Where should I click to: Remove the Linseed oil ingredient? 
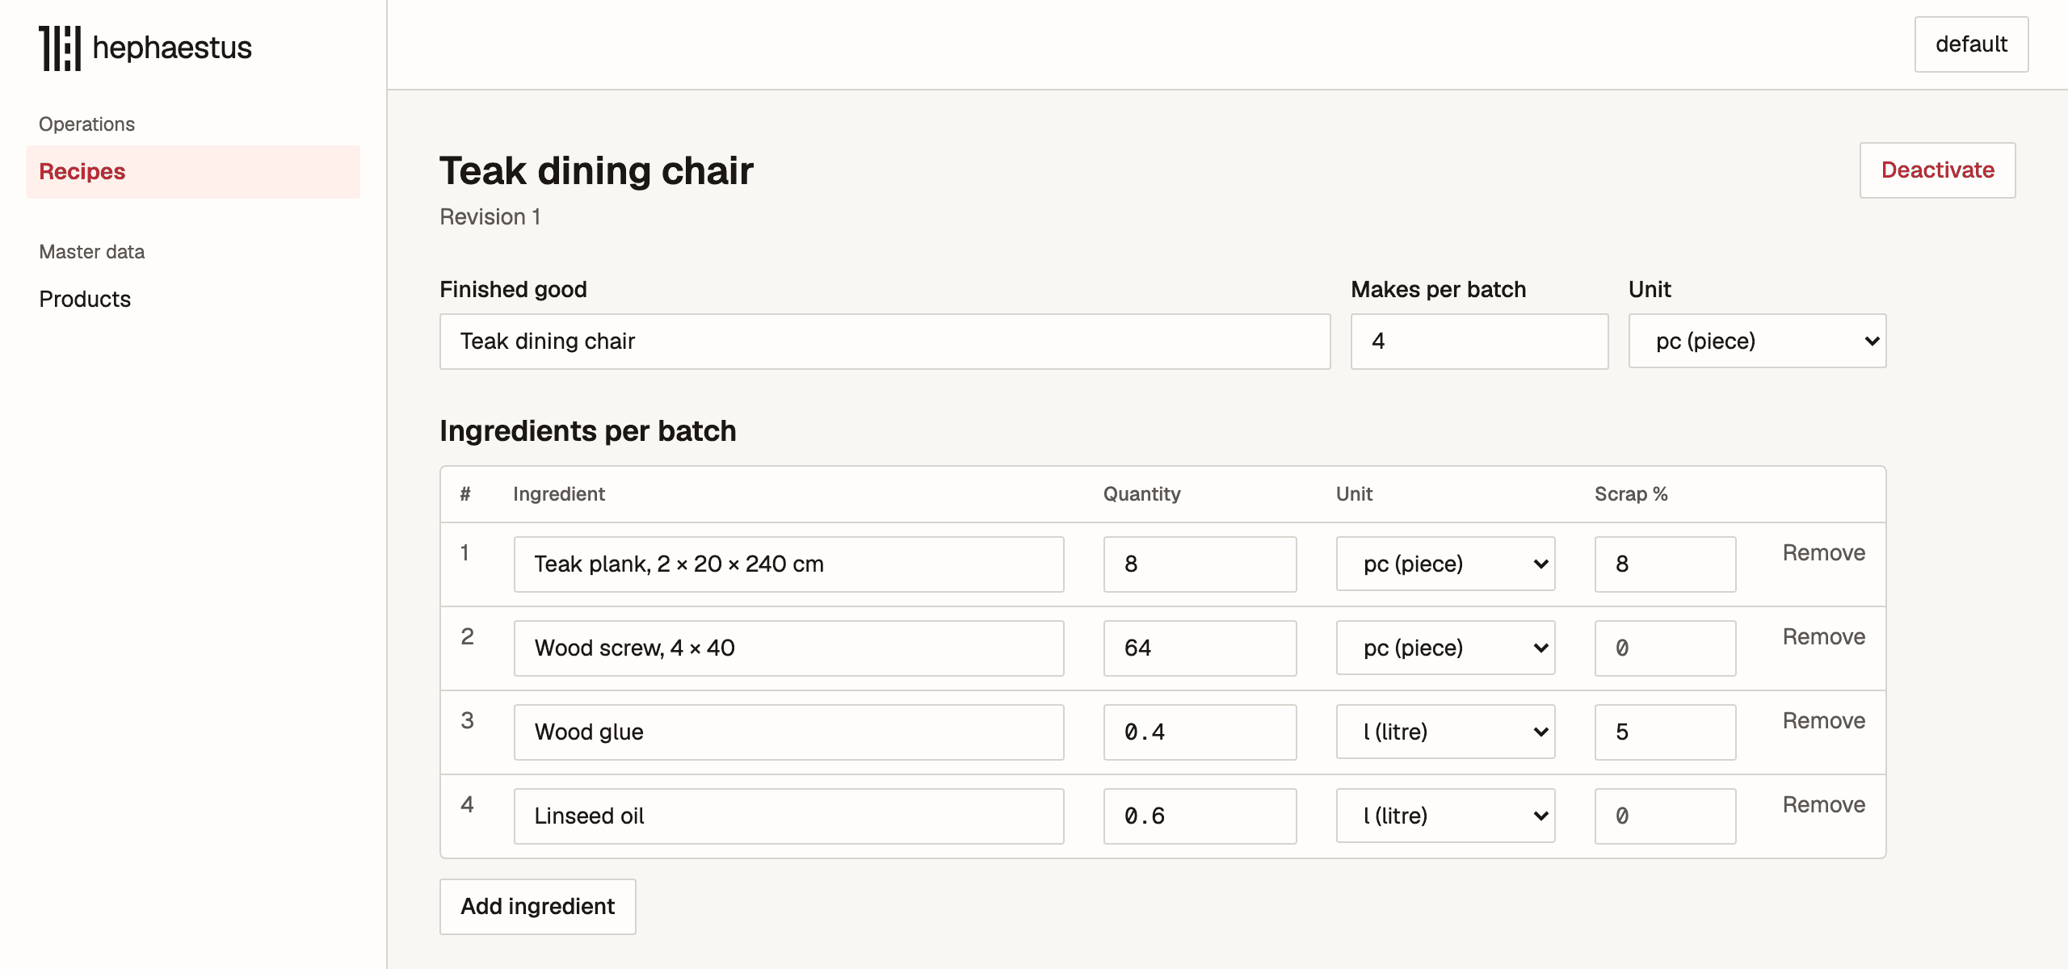[1824, 805]
